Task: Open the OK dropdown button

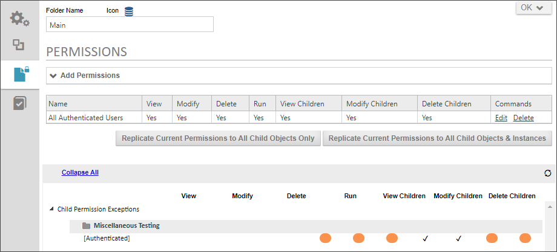Action: click(532, 8)
